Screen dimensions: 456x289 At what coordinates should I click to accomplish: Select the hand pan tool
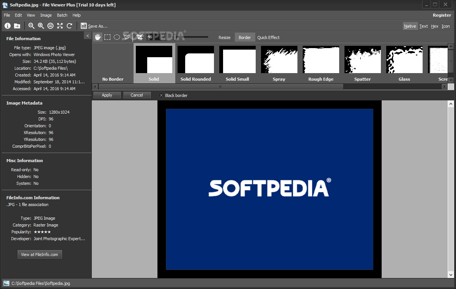[x=98, y=37]
